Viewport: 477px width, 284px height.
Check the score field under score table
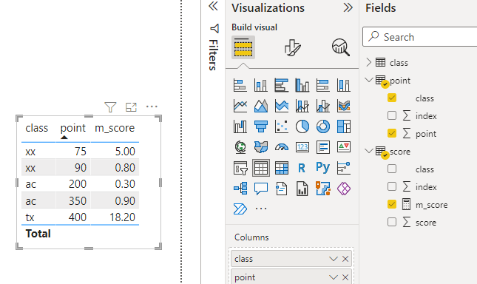click(x=392, y=222)
